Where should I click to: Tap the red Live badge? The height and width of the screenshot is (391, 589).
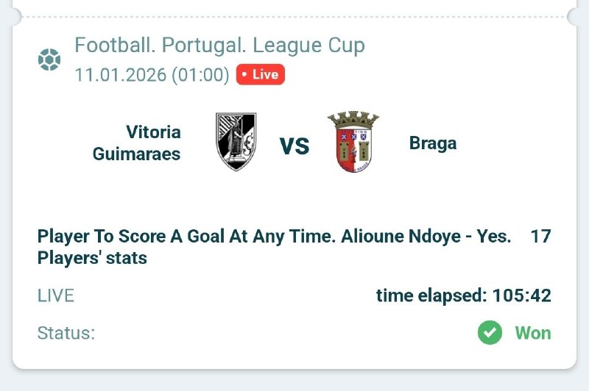click(x=261, y=75)
